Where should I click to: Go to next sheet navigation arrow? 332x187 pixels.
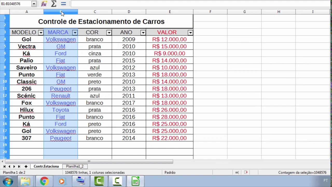coord(14,166)
